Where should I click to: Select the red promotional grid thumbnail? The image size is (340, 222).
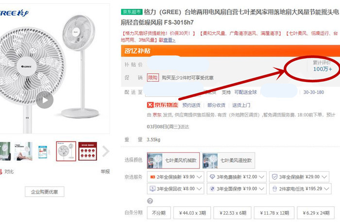(x=87, y=151)
